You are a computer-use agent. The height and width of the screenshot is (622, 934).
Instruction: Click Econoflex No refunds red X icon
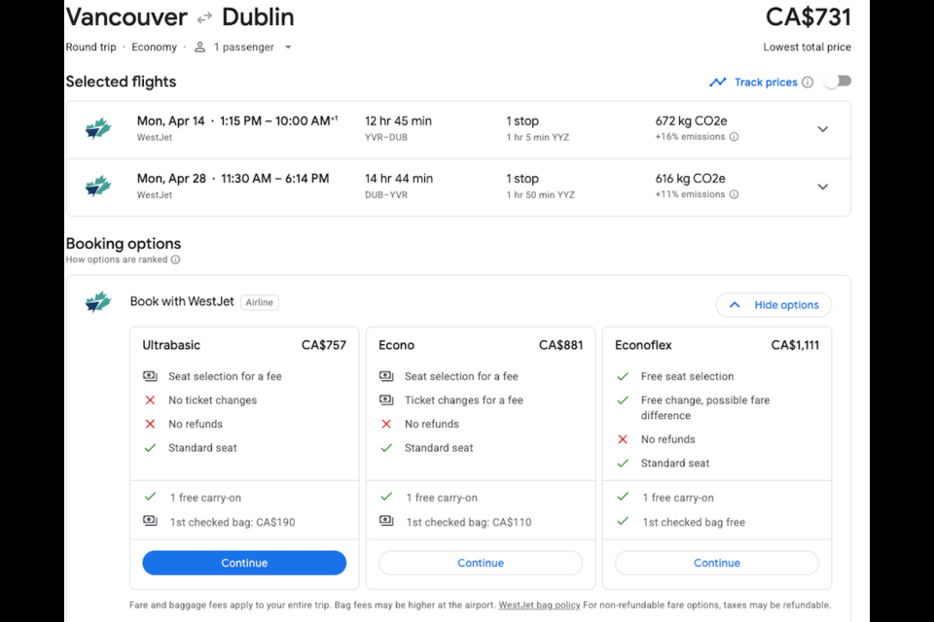pyautogui.click(x=623, y=439)
